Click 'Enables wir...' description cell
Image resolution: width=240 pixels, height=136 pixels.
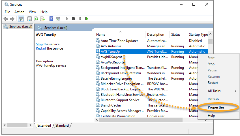157,95
